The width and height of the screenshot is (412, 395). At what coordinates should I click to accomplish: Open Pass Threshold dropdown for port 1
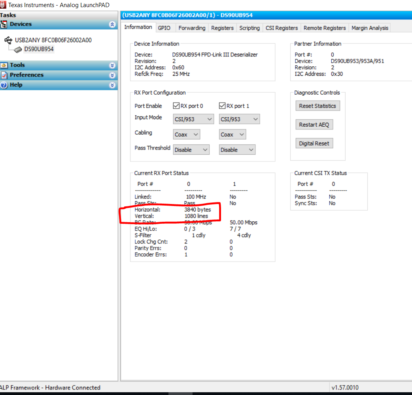237,150
